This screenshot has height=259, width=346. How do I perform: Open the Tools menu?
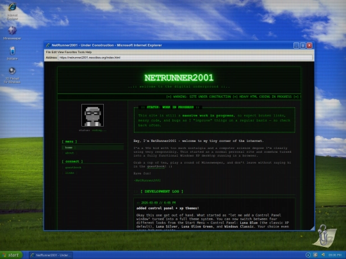[x=81, y=52]
